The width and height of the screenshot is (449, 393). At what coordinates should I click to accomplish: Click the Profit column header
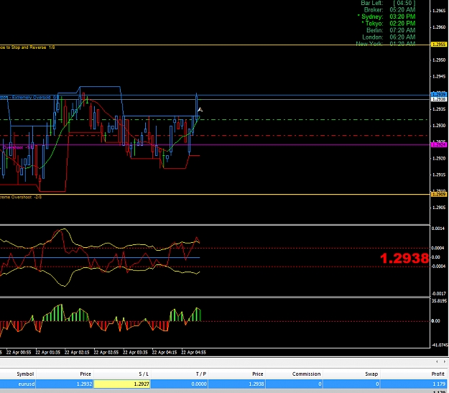(438, 374)
